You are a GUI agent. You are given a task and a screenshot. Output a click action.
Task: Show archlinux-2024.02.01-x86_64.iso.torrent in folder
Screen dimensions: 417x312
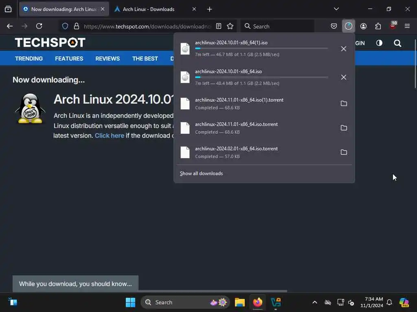344,152
